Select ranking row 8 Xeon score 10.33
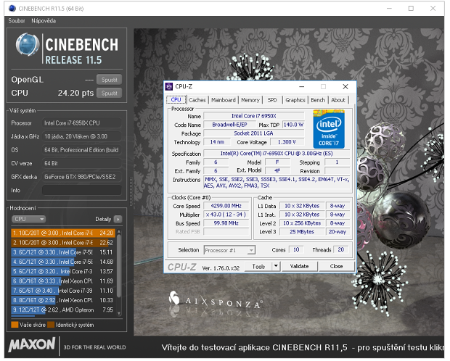 [x=63, y=300]
